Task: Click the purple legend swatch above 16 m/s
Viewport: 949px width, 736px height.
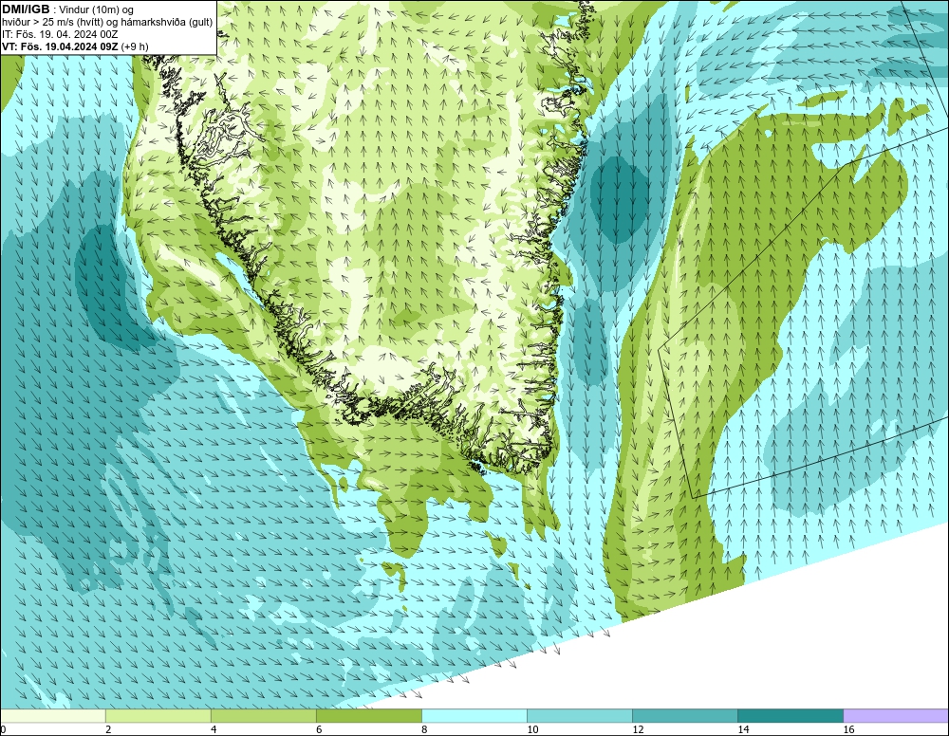Action: click(x=896, y=716)
